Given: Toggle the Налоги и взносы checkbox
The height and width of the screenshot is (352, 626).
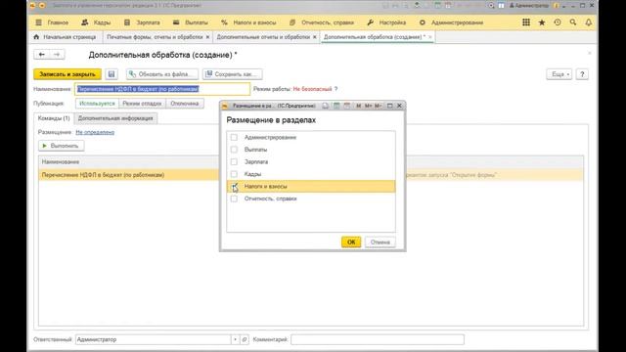Looking at the screenshot, I should tap(234, 187).
